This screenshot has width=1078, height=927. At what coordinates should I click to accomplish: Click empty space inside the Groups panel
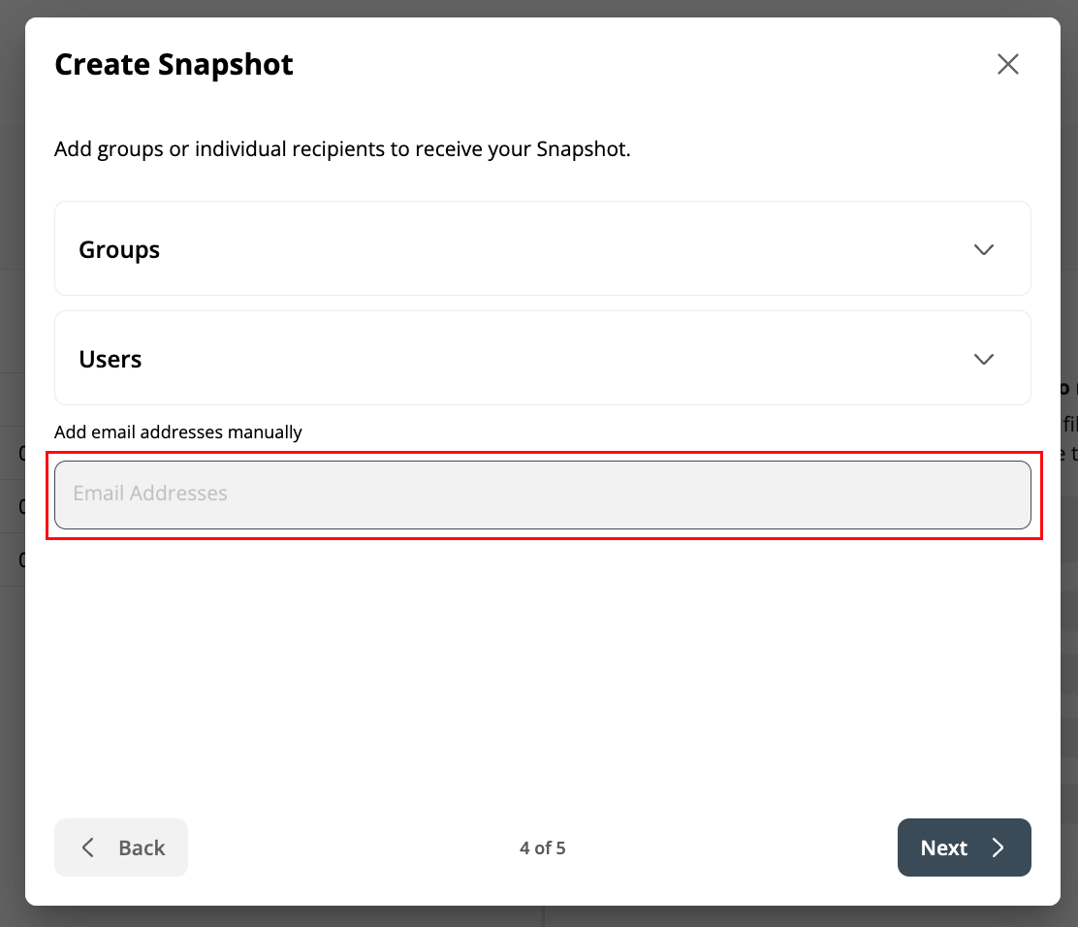(582, 249)
